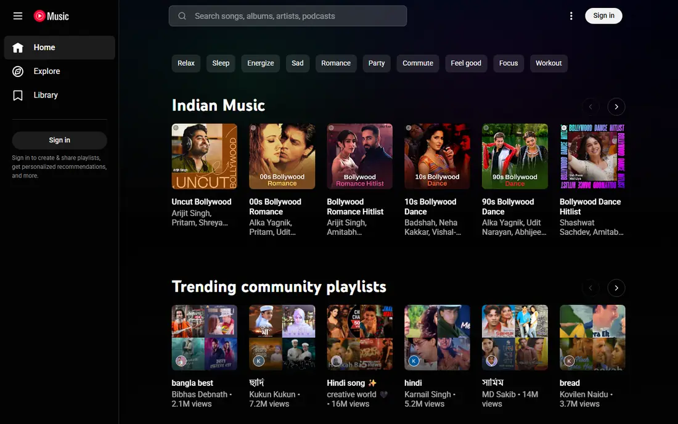The height and width of the screenshot is (424, 678).
Task: Show previous Indian Music items
Action: (590, 107)
